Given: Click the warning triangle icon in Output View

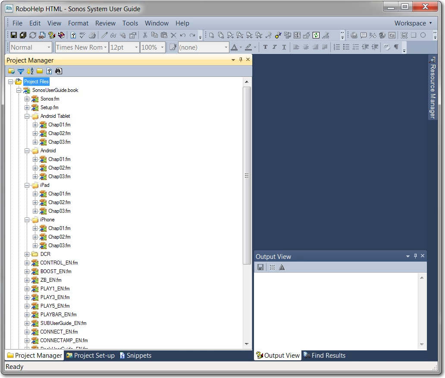Looking at the screenshot, I should coord(282,267).
